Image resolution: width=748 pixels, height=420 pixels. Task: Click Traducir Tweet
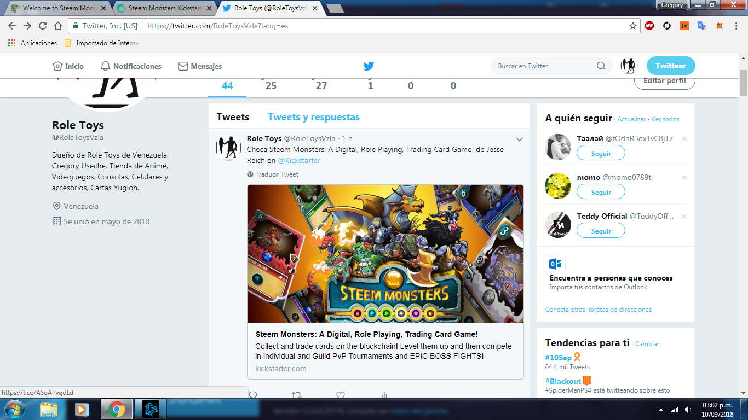[277, 174]
